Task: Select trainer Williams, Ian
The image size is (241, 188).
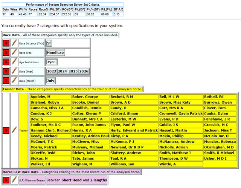Action: (x=134, y=164)
